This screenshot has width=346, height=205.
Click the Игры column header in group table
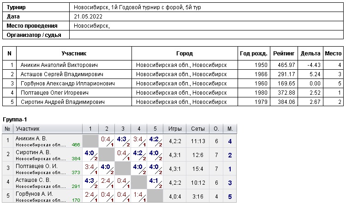point(175,128)
